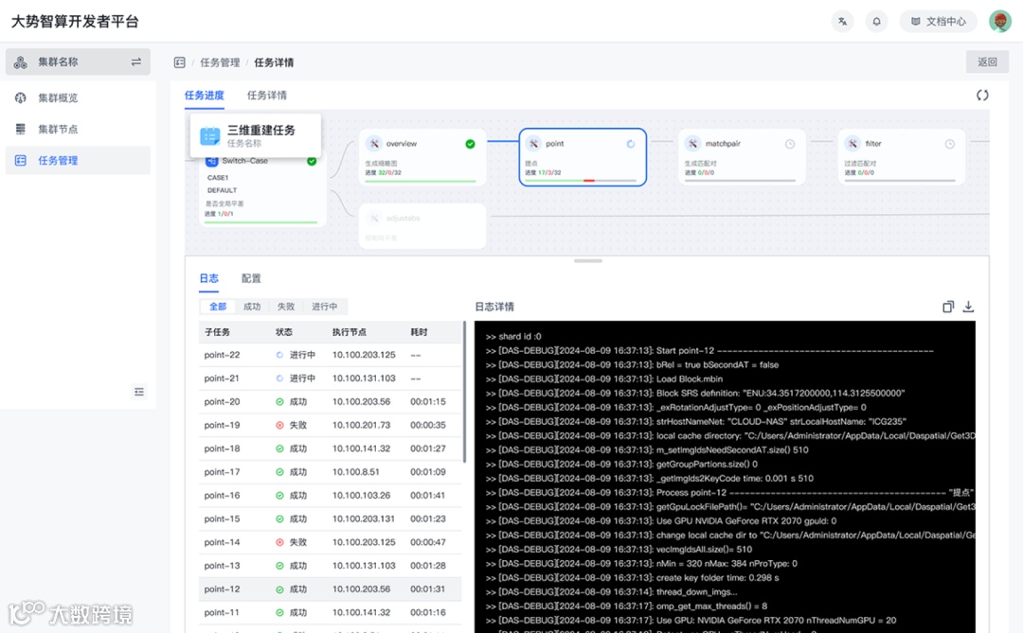Click the 返回 back button
Screen dimensions: 1023x633
(x=987, y=62)
